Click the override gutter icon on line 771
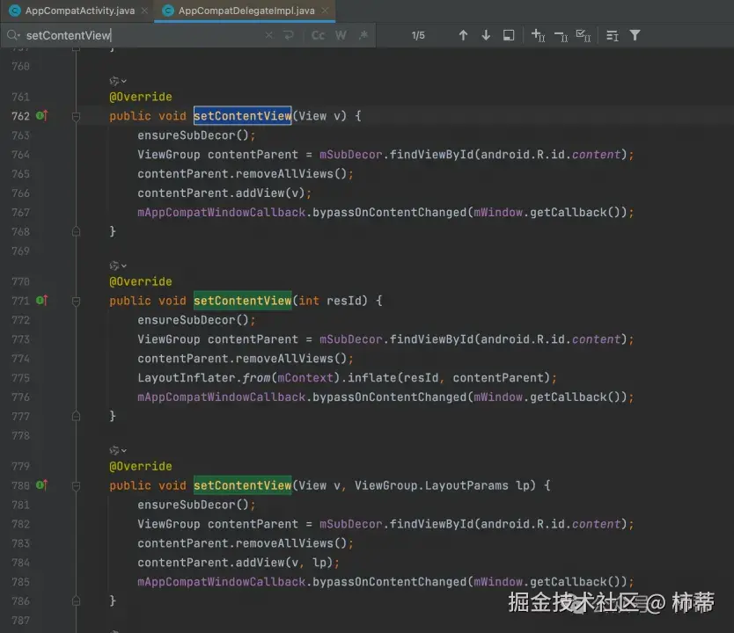Image resolution: width=734 pixels, height=633 pixels. click(x=41, y=300)
